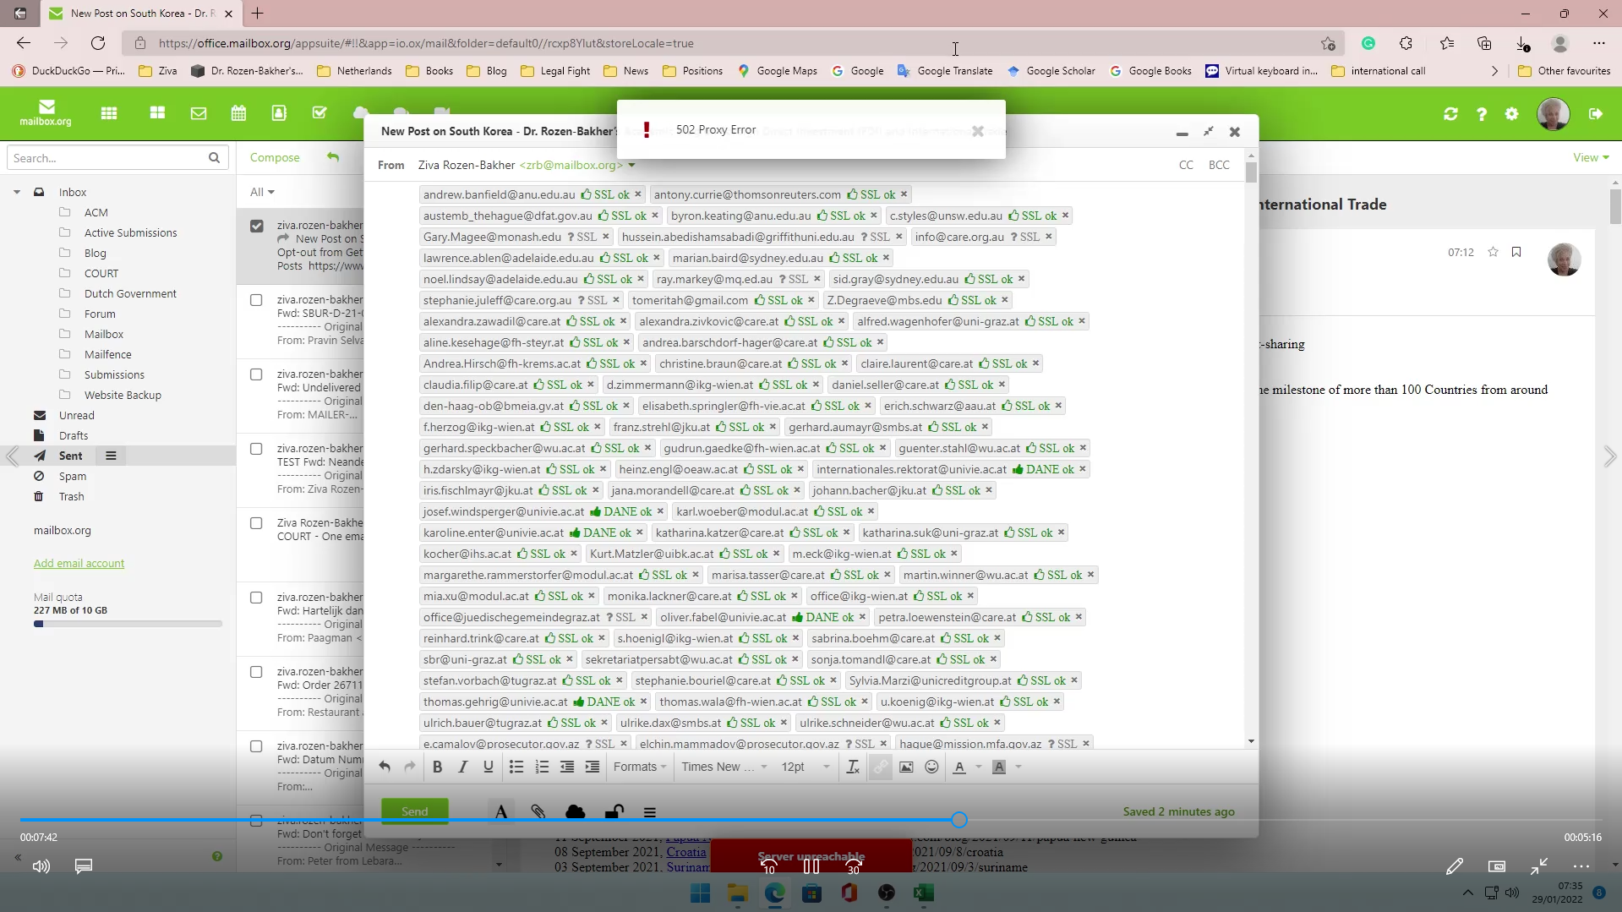This screenshot has height=912, width=1622.
Task: Attach a file with paperclip icon
Action: point(538,811)
